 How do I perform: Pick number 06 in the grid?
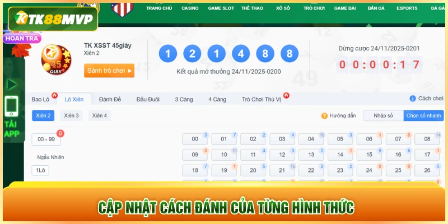[369, 139]
